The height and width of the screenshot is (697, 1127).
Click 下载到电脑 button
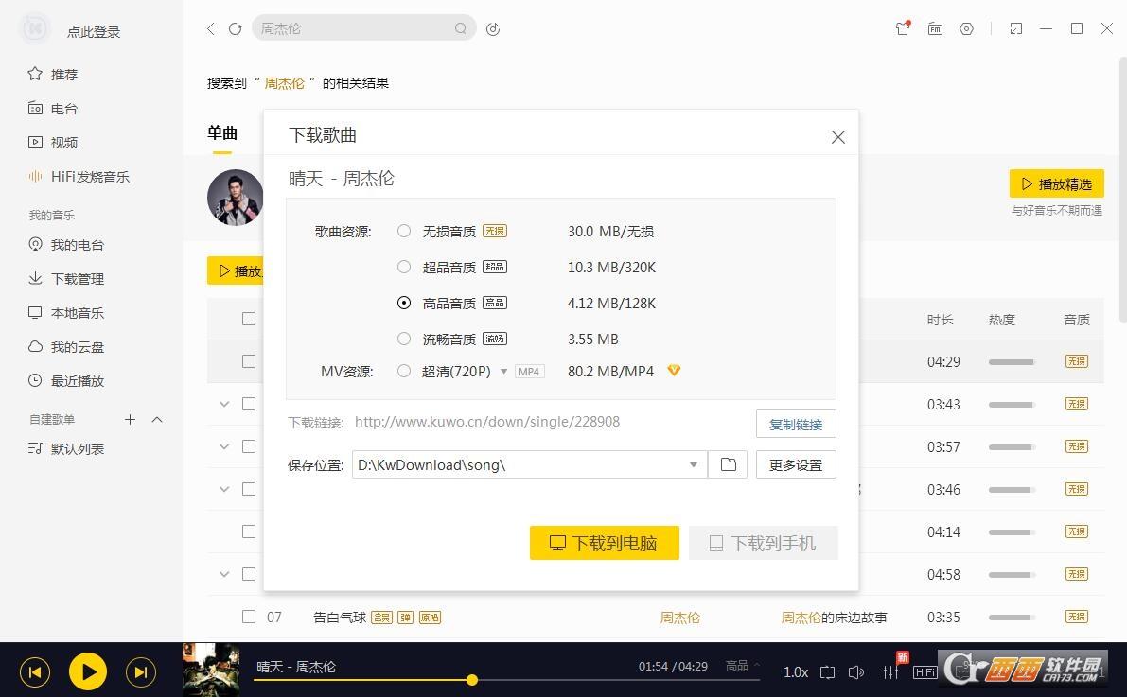tap(605, 543)
